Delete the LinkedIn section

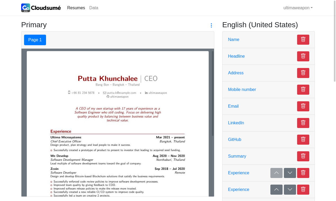tap(303, 123)
